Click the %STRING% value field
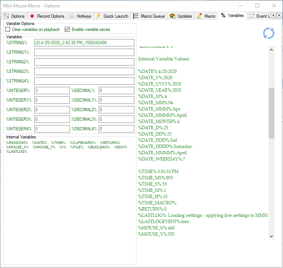The image size is (283, 268). (84, 43)
